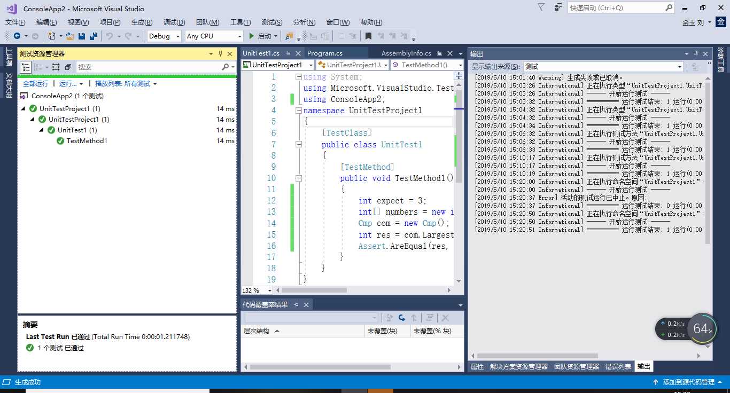Screen dimensions: 730x393
Task: Click the feedback icon in title bar
Action: 558,7
